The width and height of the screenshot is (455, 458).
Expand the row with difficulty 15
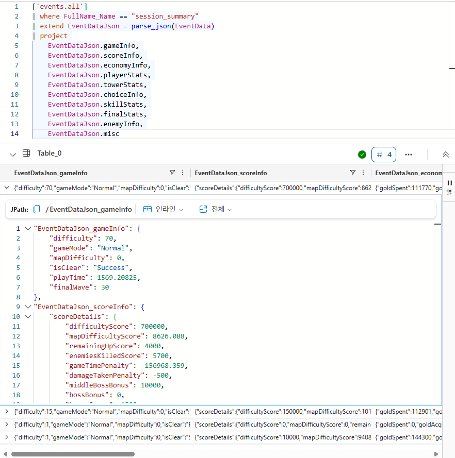pyautogui.click(x=6, y=411)
